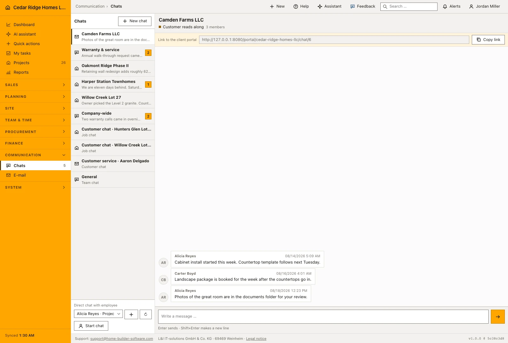Open Quick actions in the sidebar
The height and width of the screenshot is (343, 508).
(35, 44)
